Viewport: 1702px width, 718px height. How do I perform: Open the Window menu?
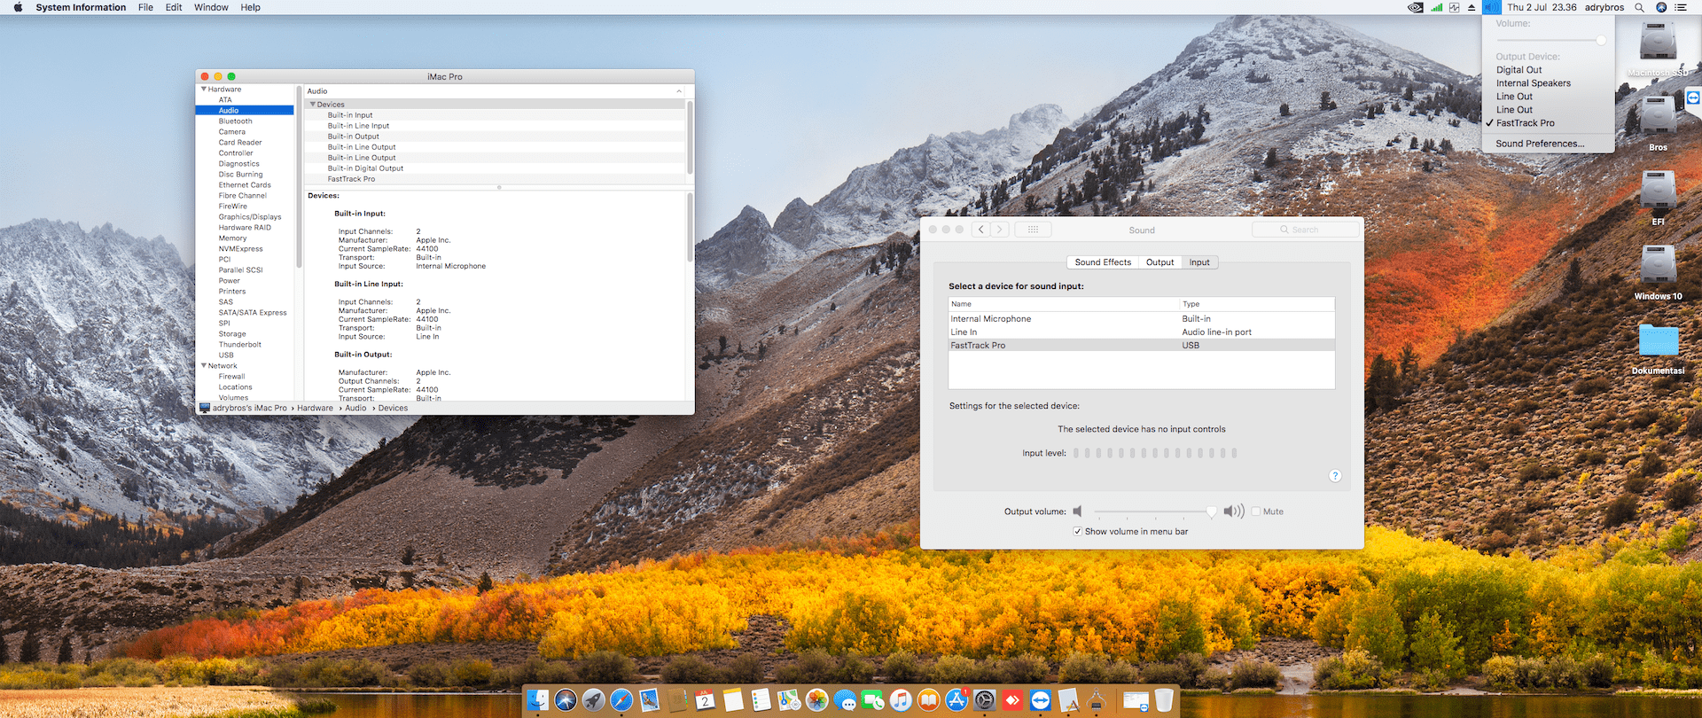click(211, 7)
